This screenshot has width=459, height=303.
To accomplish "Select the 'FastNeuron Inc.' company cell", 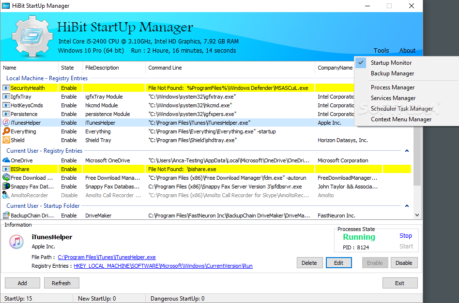I will (x=337, y=216).
